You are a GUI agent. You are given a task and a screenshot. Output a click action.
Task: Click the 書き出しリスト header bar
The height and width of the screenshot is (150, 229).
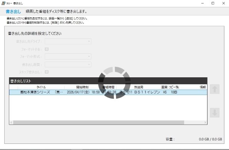coord(108,81)
